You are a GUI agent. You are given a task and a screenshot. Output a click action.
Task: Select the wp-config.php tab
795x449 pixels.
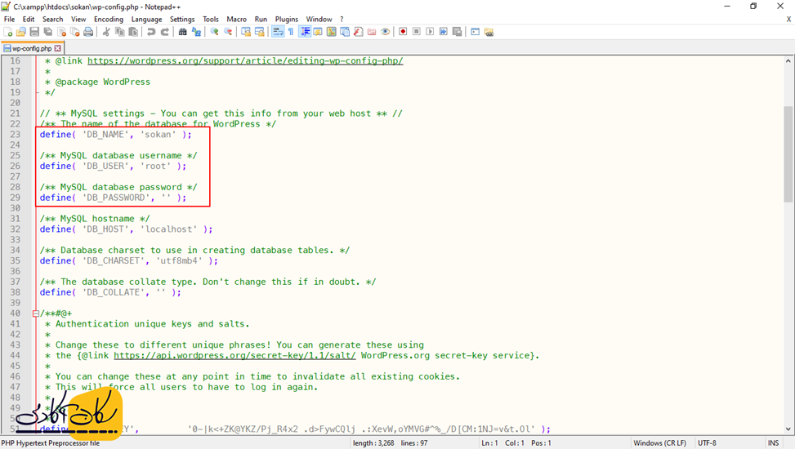31,48
